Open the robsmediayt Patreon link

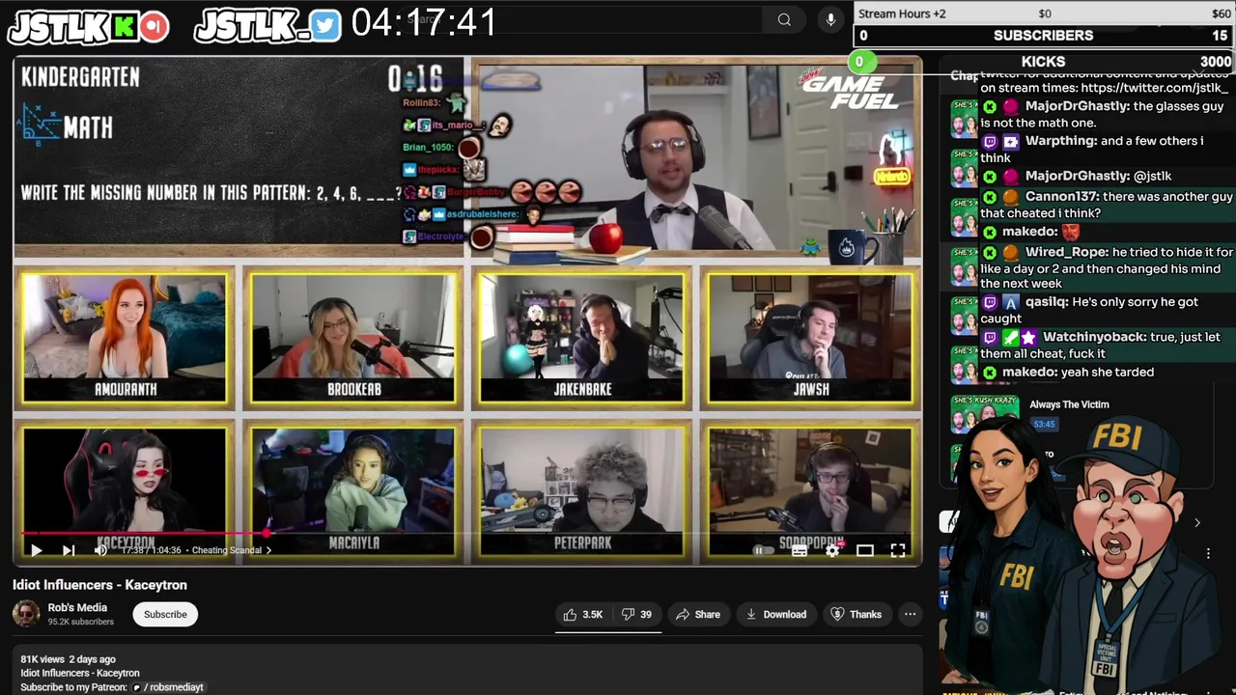[x=167, y=687]
